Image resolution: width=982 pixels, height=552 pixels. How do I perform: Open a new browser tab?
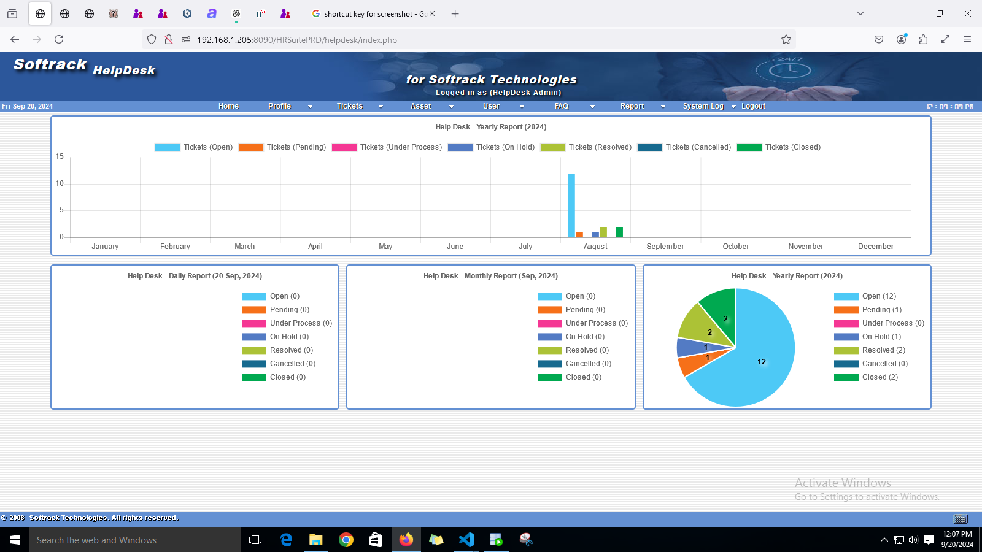pyautogui.click(x=455, y=13)
